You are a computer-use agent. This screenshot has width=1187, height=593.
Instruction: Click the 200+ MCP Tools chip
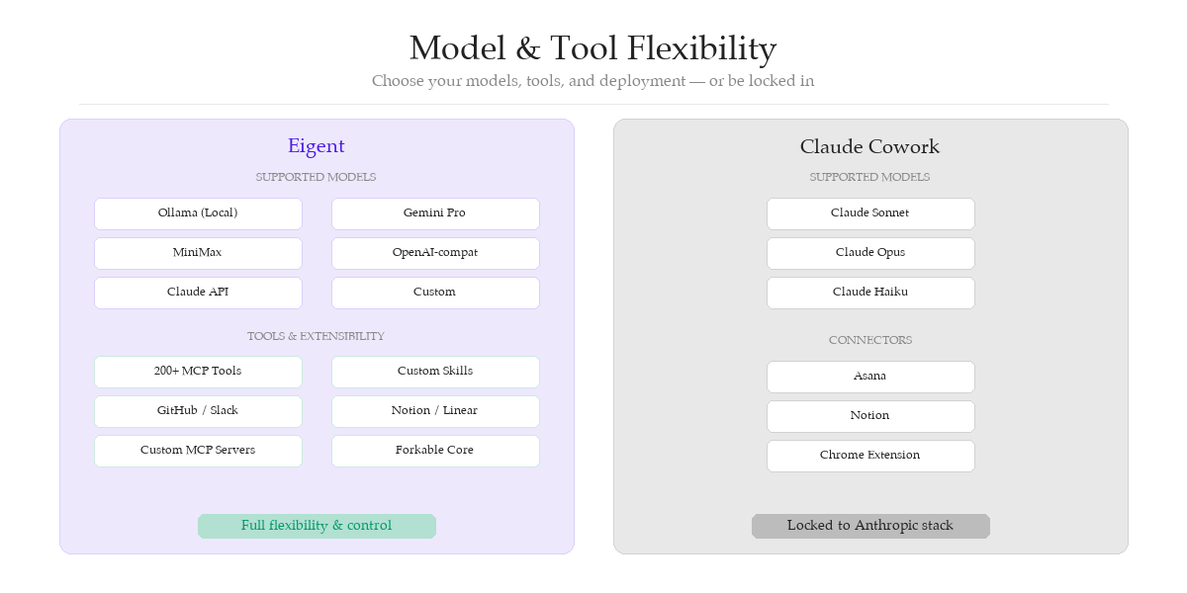198,372
